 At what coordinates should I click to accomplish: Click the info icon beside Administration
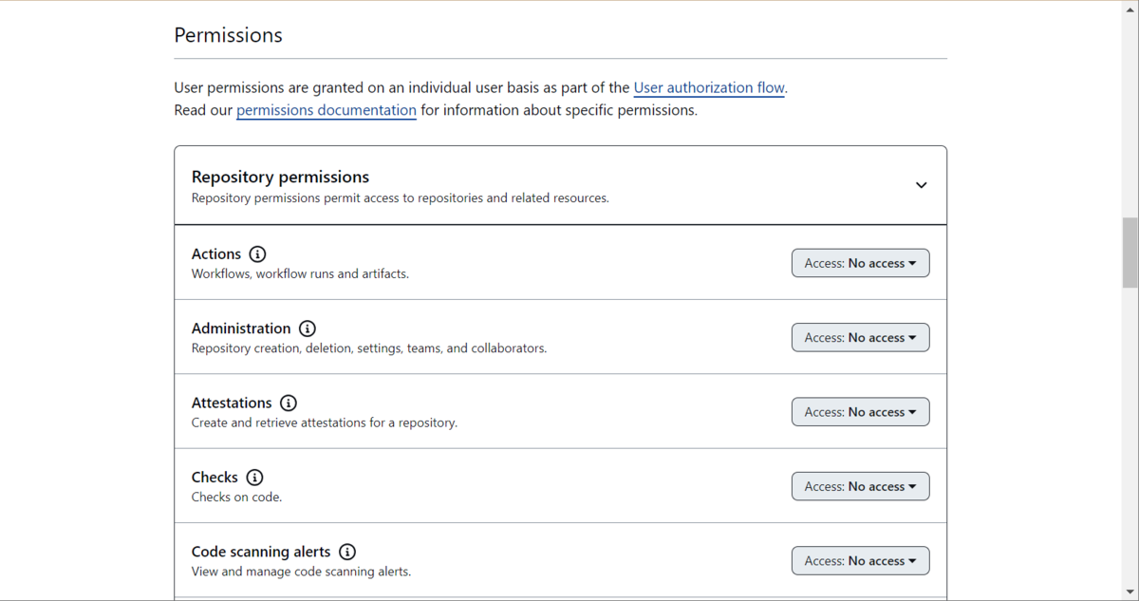tap(307, 329)
